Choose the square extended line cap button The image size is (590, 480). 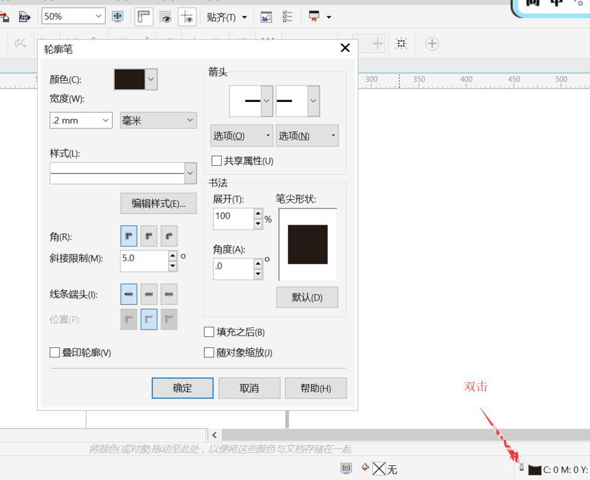[x=169, y=294]
